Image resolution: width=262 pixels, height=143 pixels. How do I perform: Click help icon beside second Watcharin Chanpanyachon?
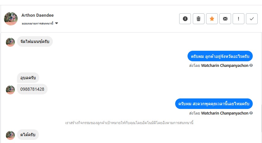point(251,113)
